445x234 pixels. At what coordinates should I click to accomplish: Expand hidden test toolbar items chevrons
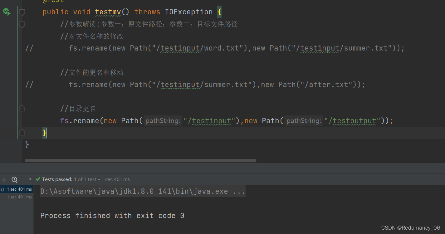point(30,179)
